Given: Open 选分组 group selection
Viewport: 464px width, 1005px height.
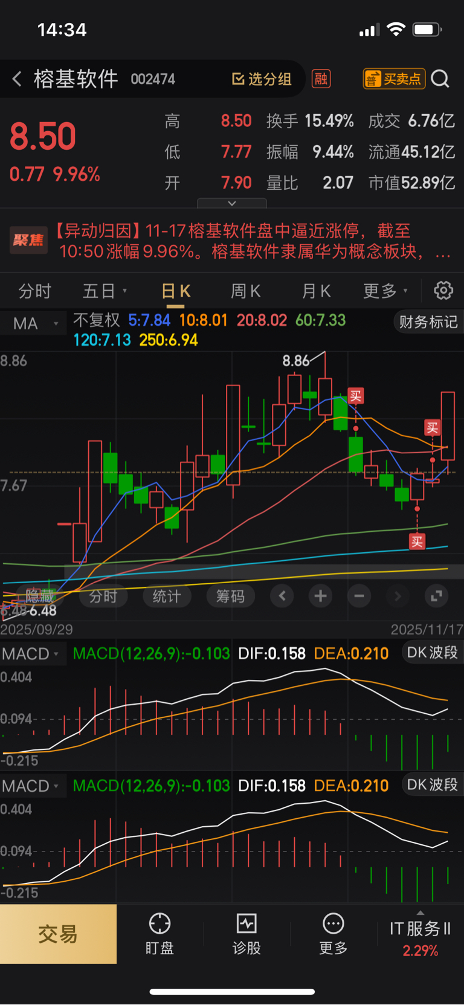Looking at the screenshot, I should (x=262, y=79).
